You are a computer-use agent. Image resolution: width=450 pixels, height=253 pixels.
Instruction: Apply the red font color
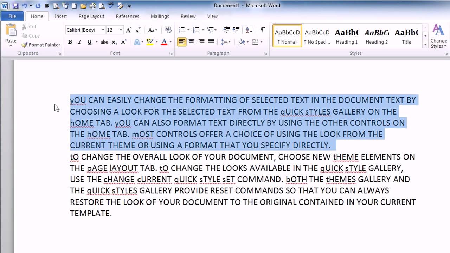click(164, 42)
